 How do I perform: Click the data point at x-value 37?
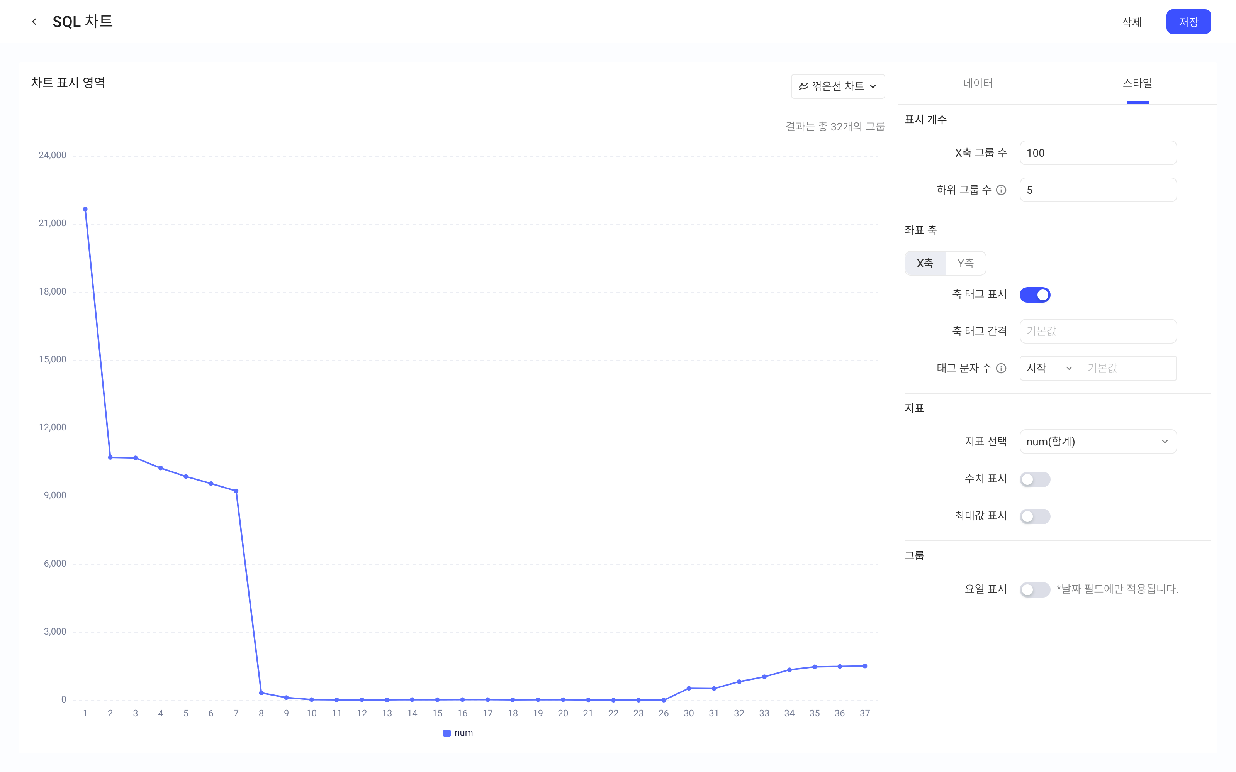865,666
